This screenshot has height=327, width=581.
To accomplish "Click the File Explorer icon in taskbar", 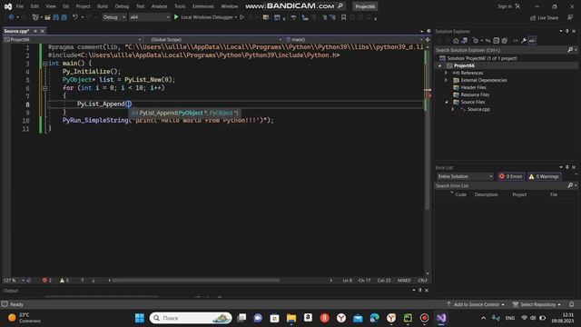I will (x=291, y=318).
